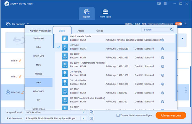
Task: Expand the Blu-ray laden dropdown arrow
Action: (x=28, y=24)
